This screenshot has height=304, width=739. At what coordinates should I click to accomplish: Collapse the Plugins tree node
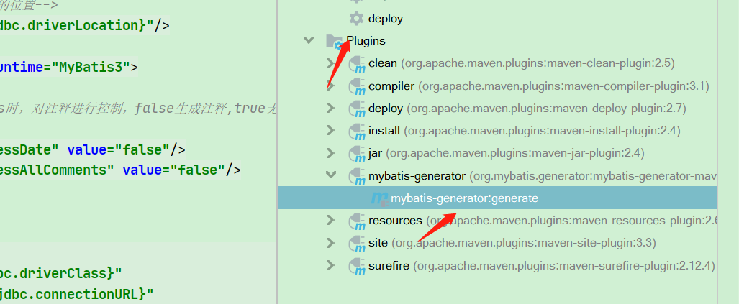pos(309,40)
